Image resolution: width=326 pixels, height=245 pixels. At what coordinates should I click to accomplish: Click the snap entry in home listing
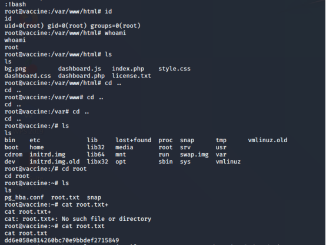point(94,197)
